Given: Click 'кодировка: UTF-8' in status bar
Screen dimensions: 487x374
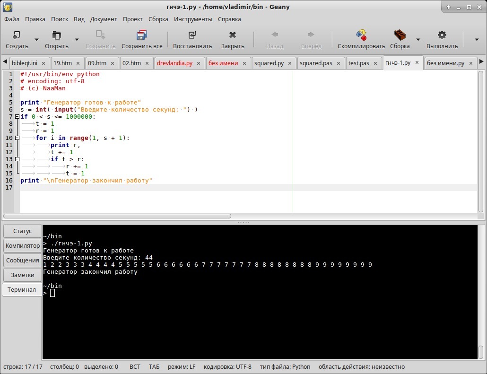Looking at the screenshot, I should coord(227,367).
